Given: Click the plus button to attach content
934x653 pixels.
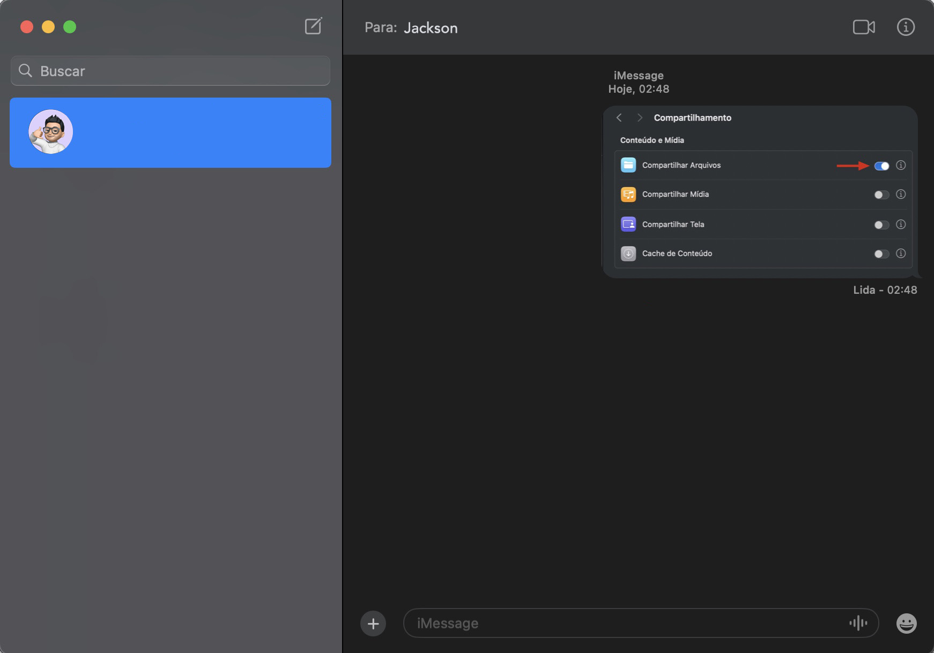Looking at the screenshot, I should pyautogui.click(x=373, y=623).
